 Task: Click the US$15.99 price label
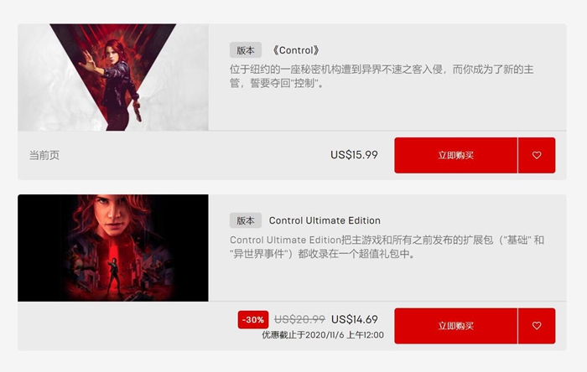pos(354,155)
